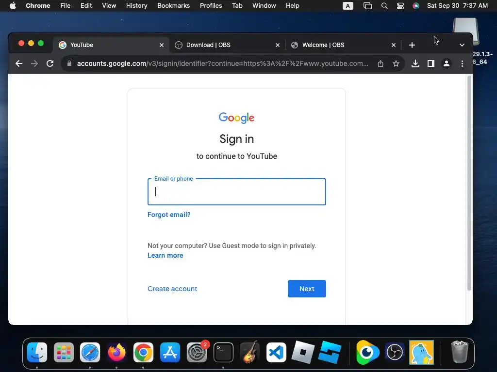
Task: Switch to Download | OBS tab
Action: pyautogui.click(x=227, y=45)
